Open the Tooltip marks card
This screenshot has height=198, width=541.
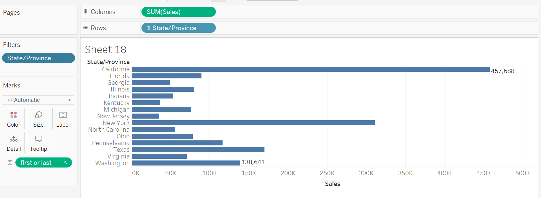tap(39, 143)
